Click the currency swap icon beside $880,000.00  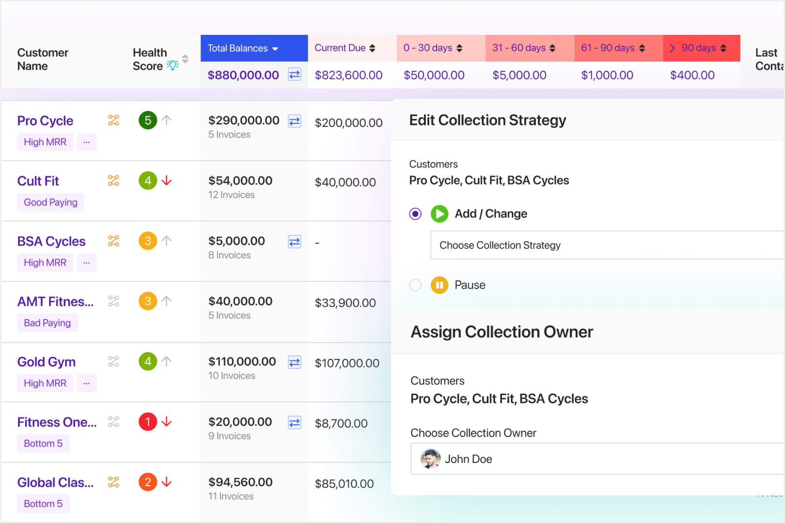click(295, 75)
